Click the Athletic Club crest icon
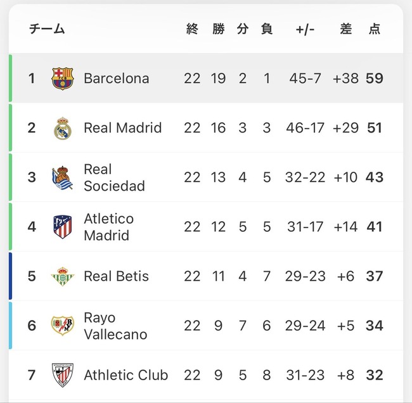412x403 pixels. click(63, 375)
